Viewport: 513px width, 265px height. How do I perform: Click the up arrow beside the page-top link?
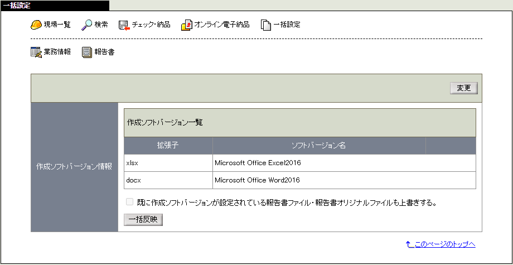click(x=408, y=244)
